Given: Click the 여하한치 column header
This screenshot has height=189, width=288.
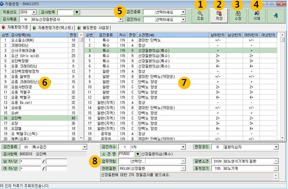Looking at the screenshot, I should tap(251, 35).
